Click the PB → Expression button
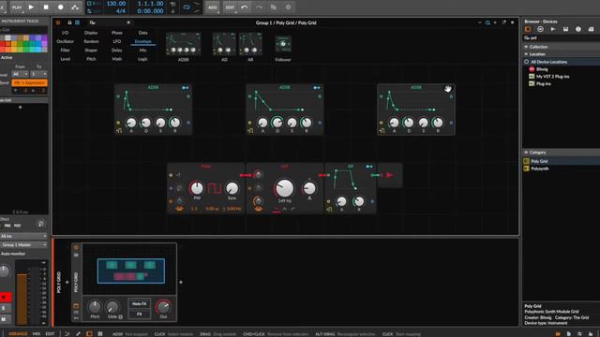The width and height of the screenshot is (600, 337). click(x=29, y=82)
